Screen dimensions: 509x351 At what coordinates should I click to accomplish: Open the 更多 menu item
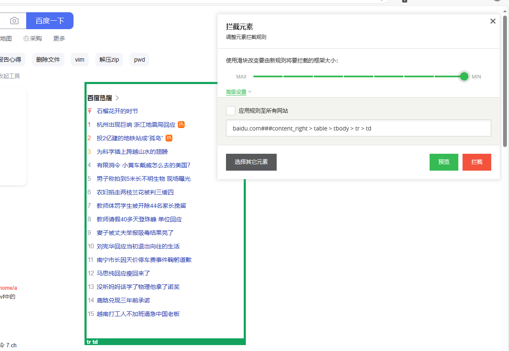59,38
